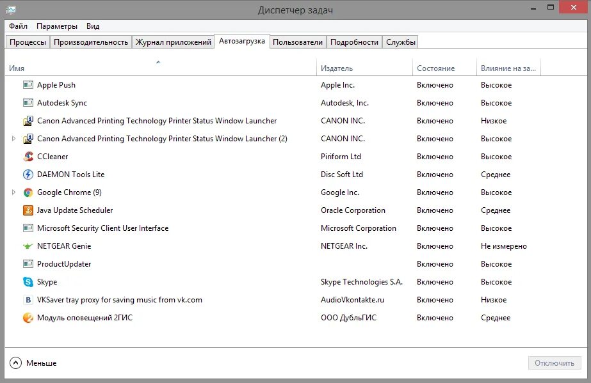
Task: Sort by the Влияние на за... column
Action: click(508, 68)
